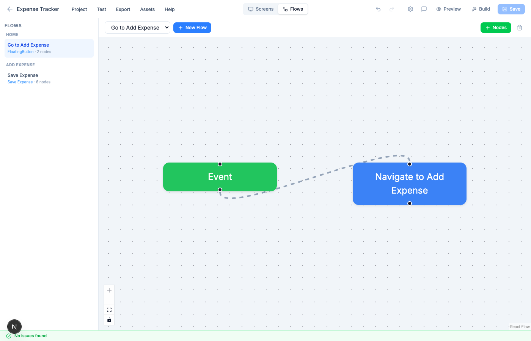Open the Assets menu
The height and width of the screenshot is (341, 531).
point(148,9)
